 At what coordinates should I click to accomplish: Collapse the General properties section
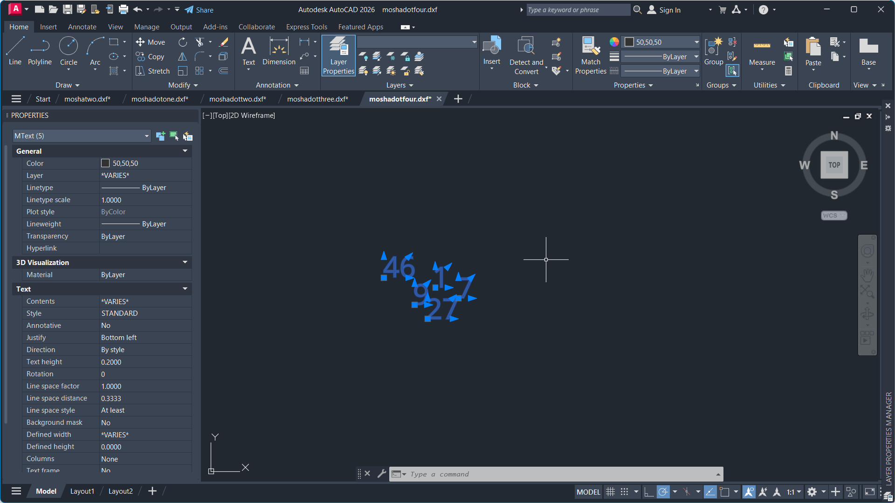[x=185, y=151]
